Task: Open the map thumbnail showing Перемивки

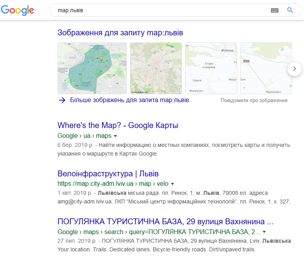Action: pos(266,68)
